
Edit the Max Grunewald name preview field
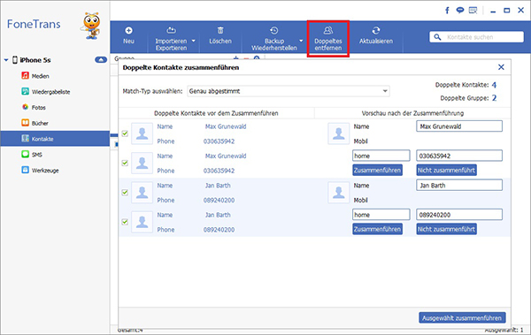tap(459, 126)
